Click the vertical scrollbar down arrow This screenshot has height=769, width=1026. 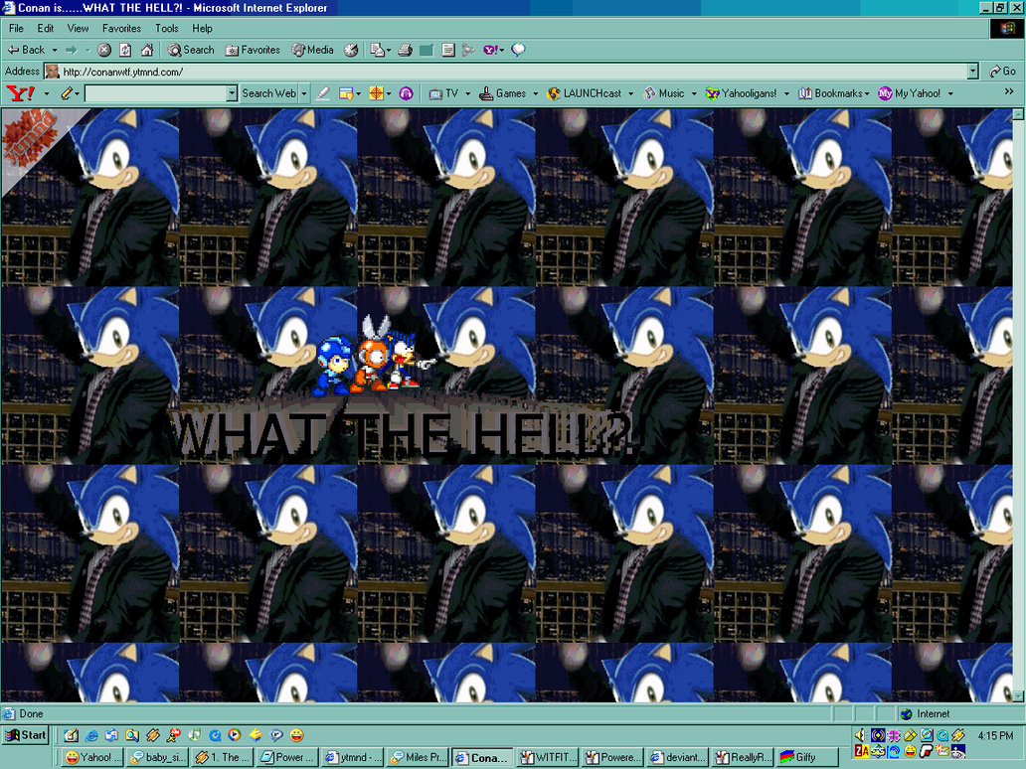pyautogui.click(x=1018, y=695)
